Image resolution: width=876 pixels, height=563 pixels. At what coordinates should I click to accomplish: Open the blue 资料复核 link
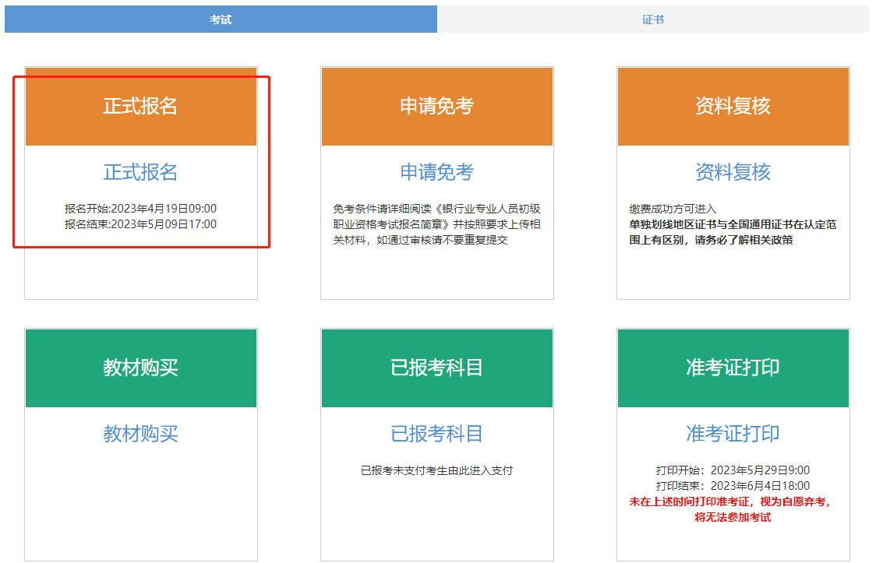point(733,172)
